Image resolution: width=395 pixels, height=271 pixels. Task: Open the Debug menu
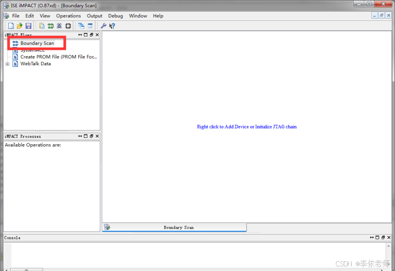click(x=116, y=16)
